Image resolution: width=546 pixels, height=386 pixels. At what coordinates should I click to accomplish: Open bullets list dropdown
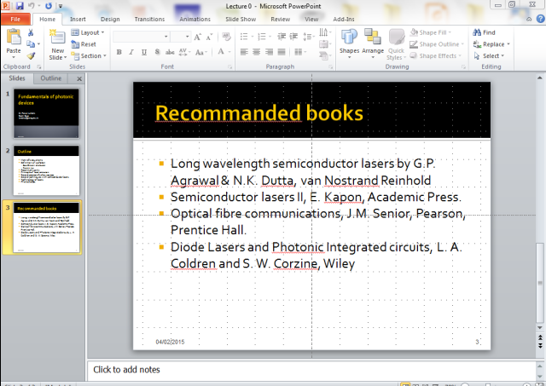253,37
